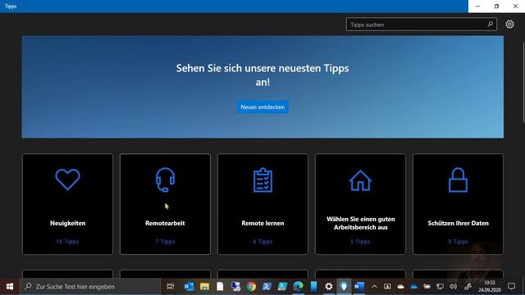Open the Schützen Ihrer Daten title
The height and width of the screenshot is (295, 525).
click(x=458, y=223)
